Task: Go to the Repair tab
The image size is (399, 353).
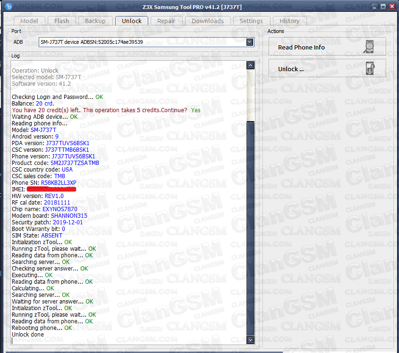Action: pyautogui.click(x=166, y=21)
